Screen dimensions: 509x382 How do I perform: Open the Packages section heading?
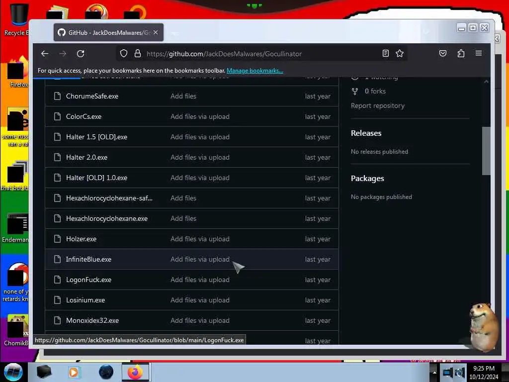(367, 179)
